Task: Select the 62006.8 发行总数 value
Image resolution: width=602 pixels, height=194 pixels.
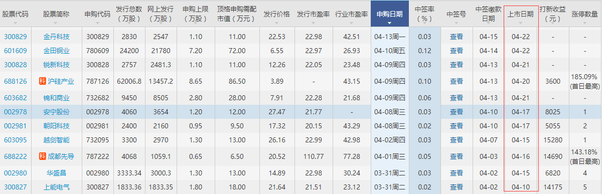Action: (x=129, y=81)
